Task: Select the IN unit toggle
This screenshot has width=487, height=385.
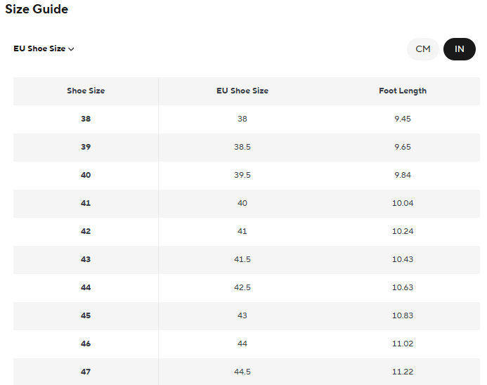Action: pos(459,49)
